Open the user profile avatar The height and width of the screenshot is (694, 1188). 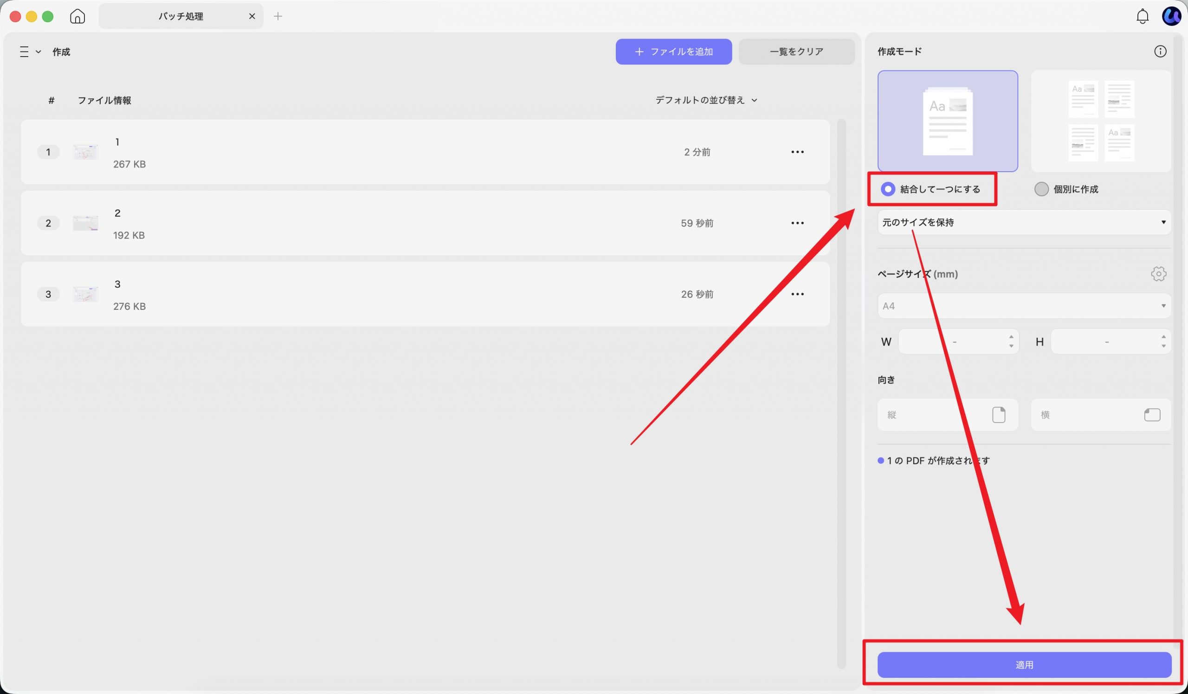click(x=1171, y=17)
